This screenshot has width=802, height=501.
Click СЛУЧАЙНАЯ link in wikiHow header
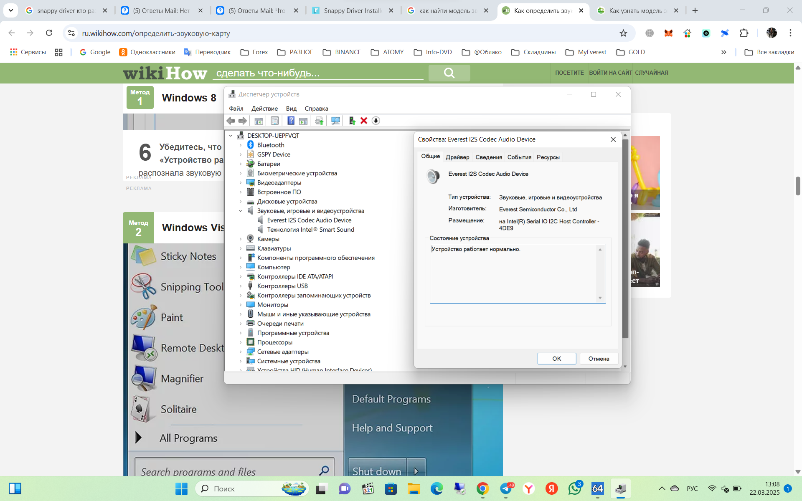point(652,73)
